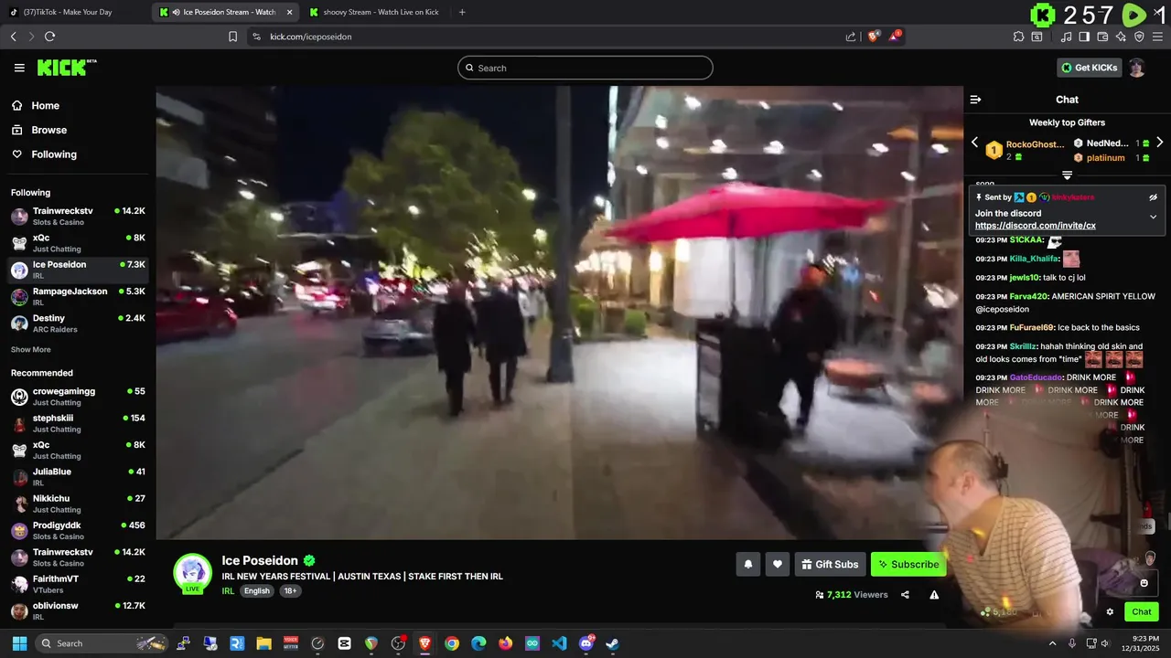Expand Show More followed channels
1171x658 pixels.
coord(31,350)
